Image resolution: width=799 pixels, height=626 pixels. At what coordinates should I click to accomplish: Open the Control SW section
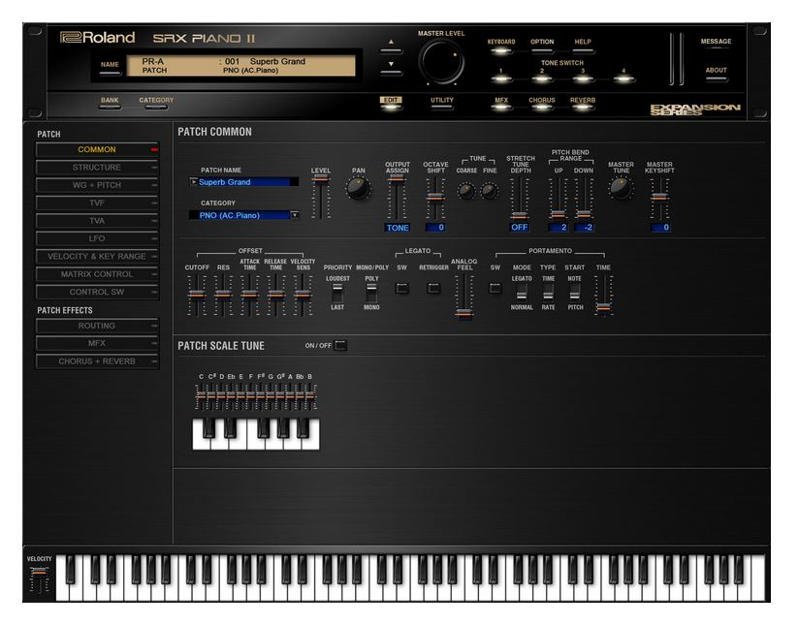(x=97, y=292)
